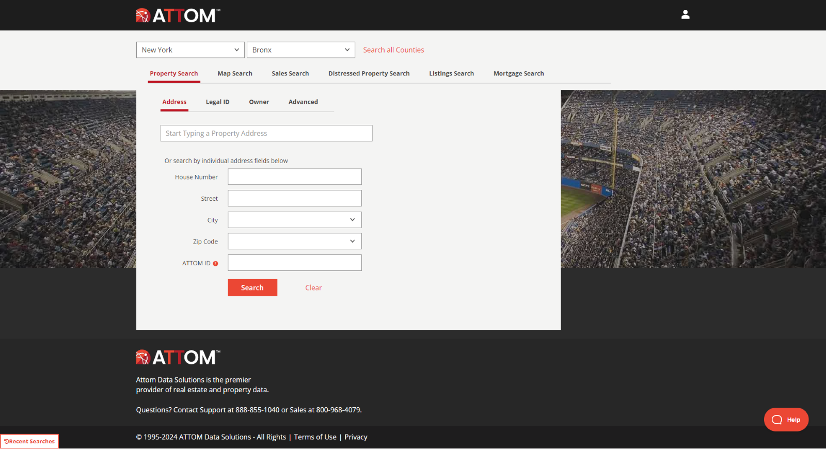Go to the Mortgage Search tab
This screenshot has height=449, width=826.
click(518, 74)
